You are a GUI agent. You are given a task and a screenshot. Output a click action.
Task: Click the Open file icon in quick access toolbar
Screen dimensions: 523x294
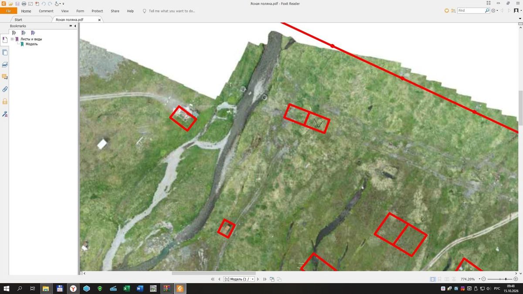(10, 3)
